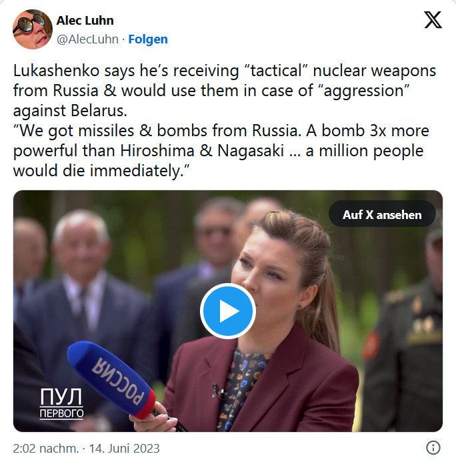Click the ПУЛ ПЕРВОГО watermark logo
Screen dimensions: 456x464
pyautogui.click(x=61, y=403)
